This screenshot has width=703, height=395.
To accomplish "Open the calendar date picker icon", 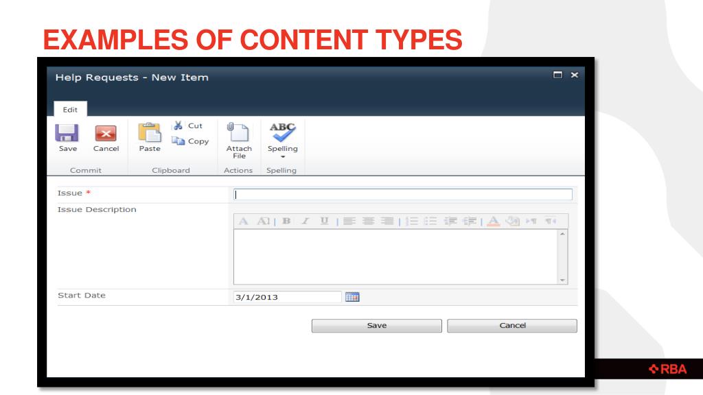I will [352, 297].
